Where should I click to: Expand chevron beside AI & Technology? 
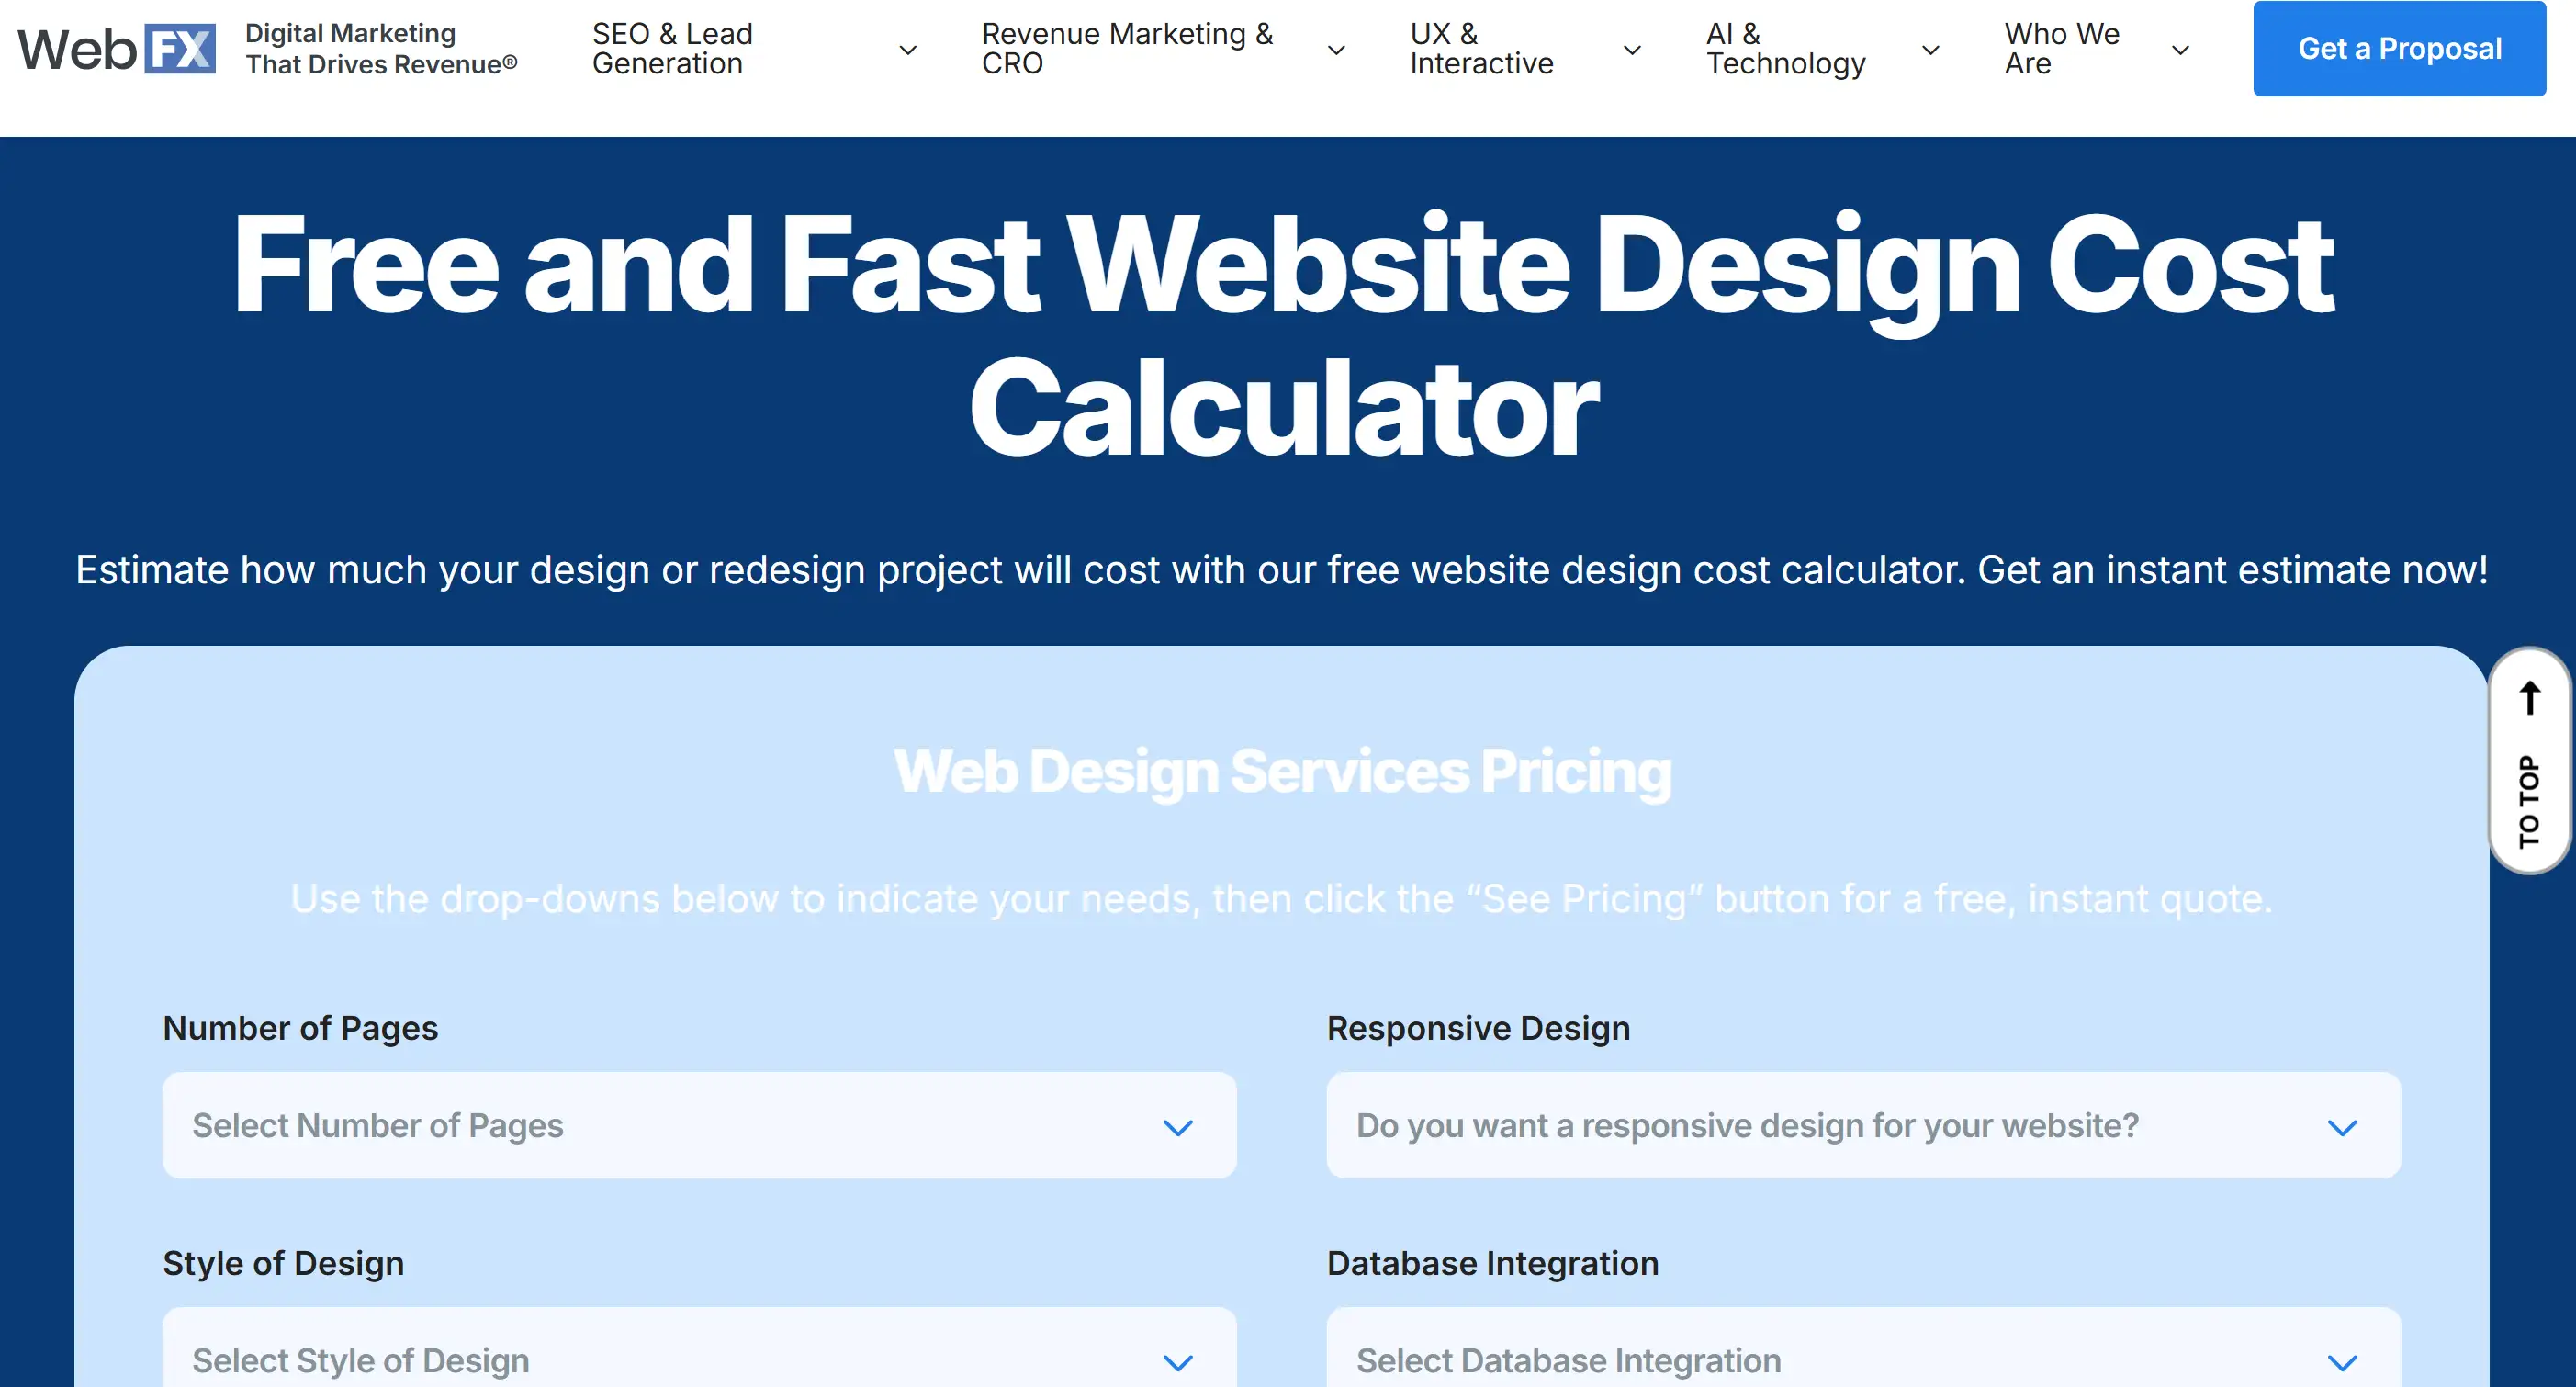click(1931, 50)
